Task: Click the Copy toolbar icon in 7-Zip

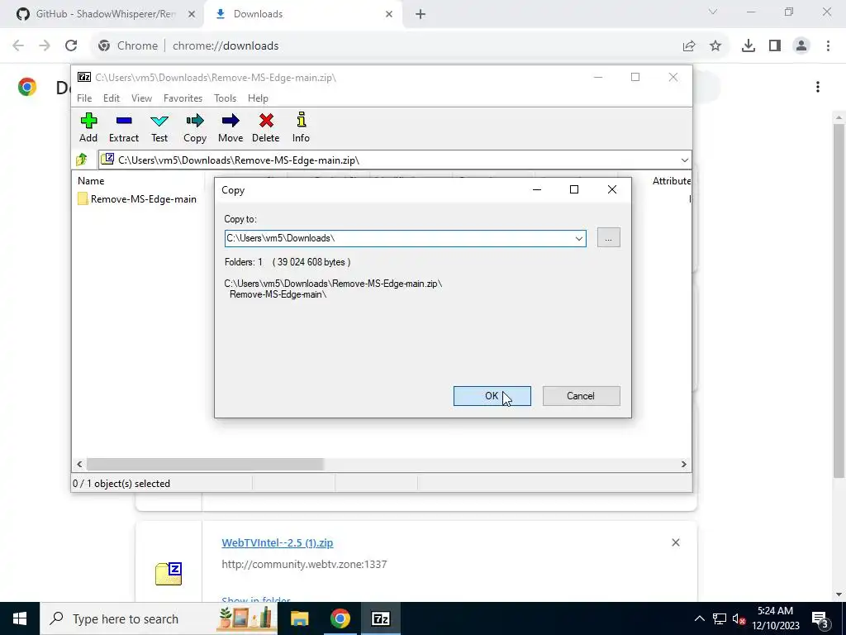Action: coord(195,127)
